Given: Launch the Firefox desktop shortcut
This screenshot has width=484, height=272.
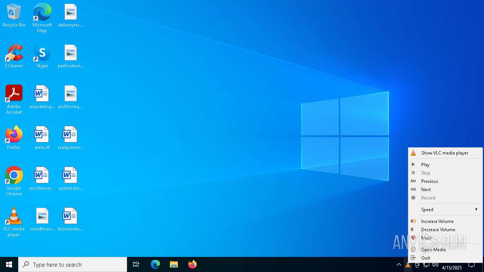Looking at the screenshot, I should [x=14, y=138].
